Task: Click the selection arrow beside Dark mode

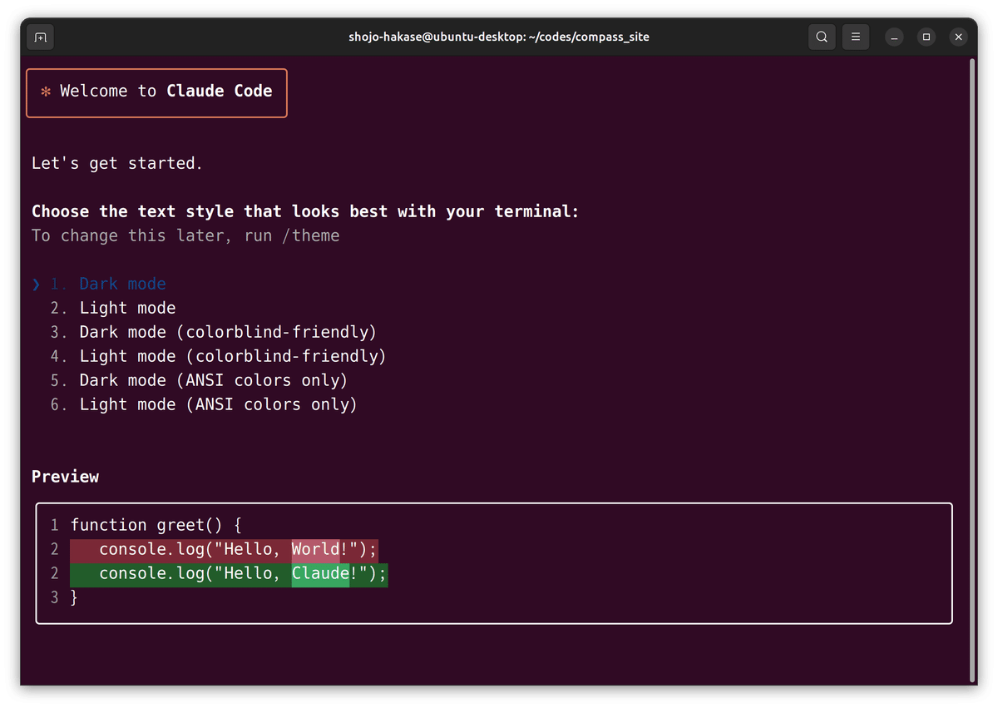Action: tap(36, 285)
